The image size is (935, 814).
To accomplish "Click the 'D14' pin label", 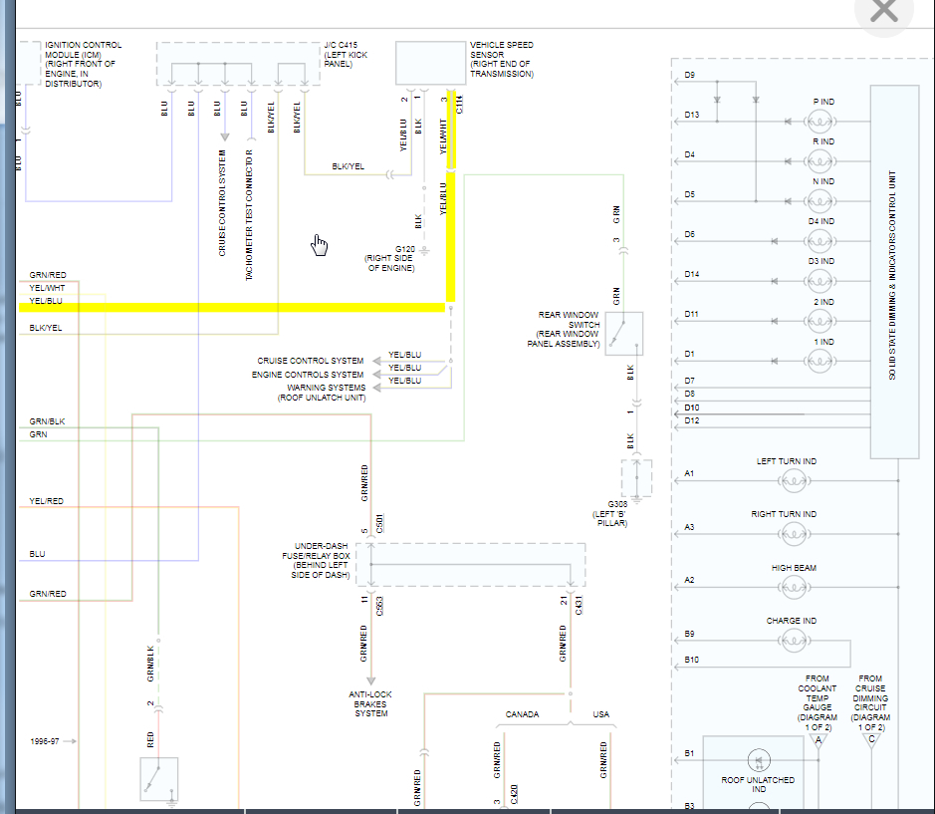I will 692,274.
